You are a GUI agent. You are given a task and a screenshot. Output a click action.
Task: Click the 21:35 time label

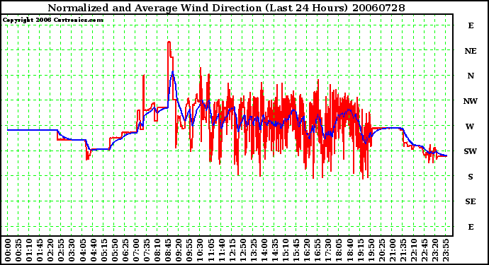tap(403, 250)
